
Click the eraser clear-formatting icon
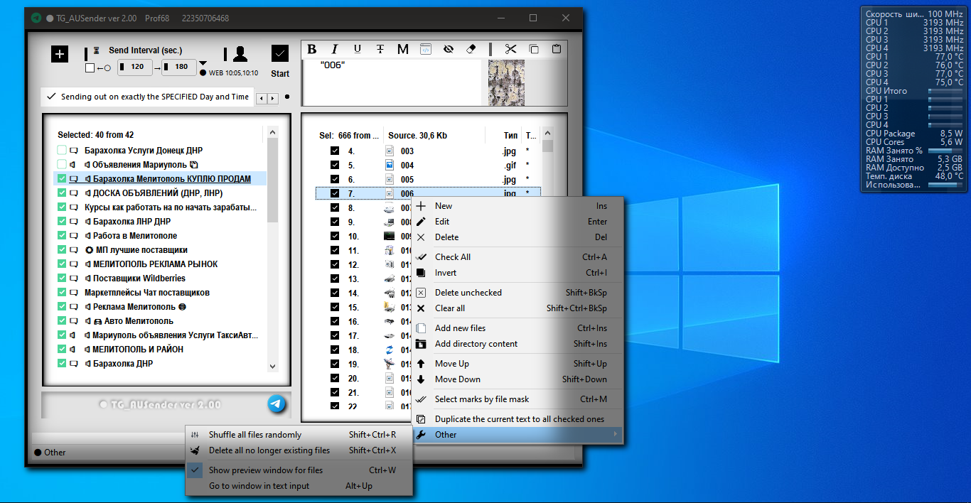pos(471,49)
